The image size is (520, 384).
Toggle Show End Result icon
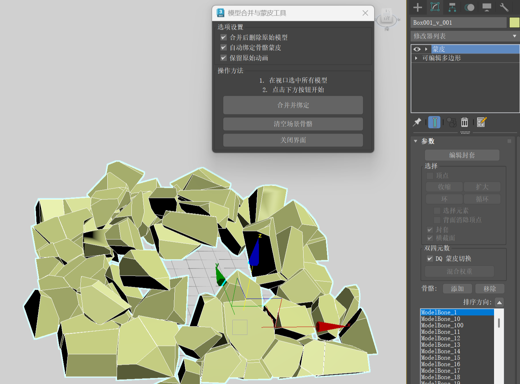[x=435, y=122]
